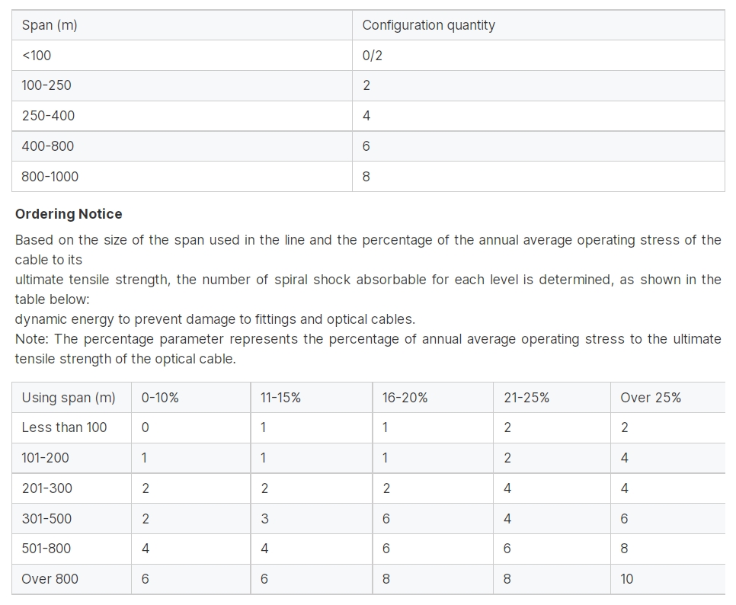Click the 'Using span (m)' header cell

(x=72, y=398)
